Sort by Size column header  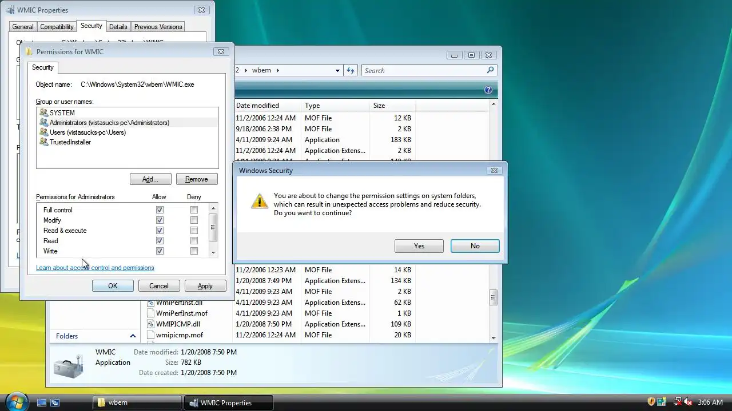click(x=392, y=106)
